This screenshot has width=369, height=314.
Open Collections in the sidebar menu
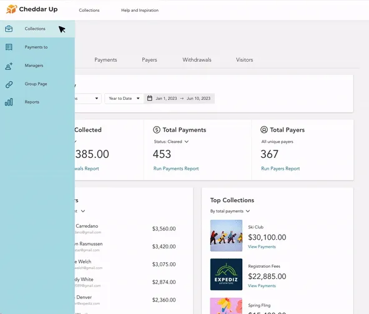[x=37, y=29]
